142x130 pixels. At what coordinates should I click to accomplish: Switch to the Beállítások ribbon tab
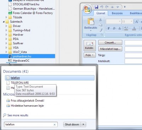coord(136,13)
